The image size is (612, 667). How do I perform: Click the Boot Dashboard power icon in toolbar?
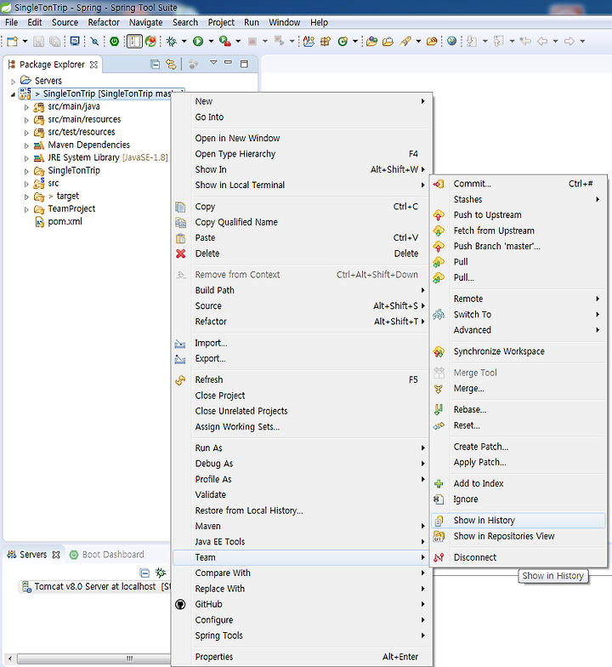114,41
